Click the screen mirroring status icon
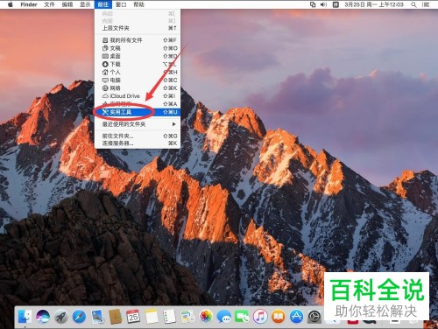 click(x=313, y=4)
